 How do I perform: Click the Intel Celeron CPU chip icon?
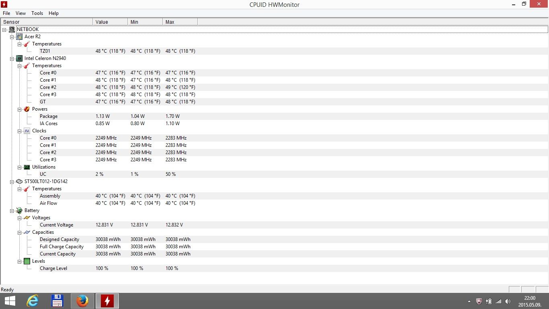[19, 58]
